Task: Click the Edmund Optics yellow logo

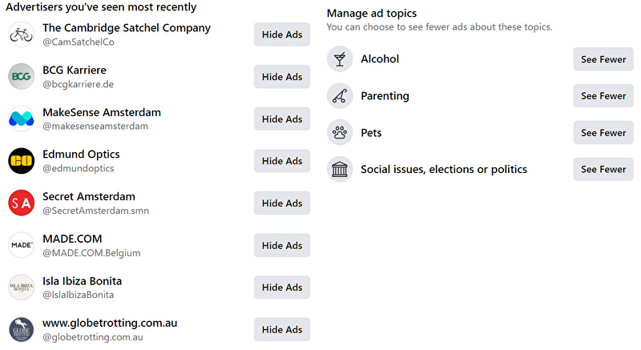Action: coord(21,161)
